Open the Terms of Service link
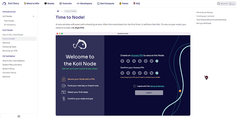 click(x=157, y=86)
